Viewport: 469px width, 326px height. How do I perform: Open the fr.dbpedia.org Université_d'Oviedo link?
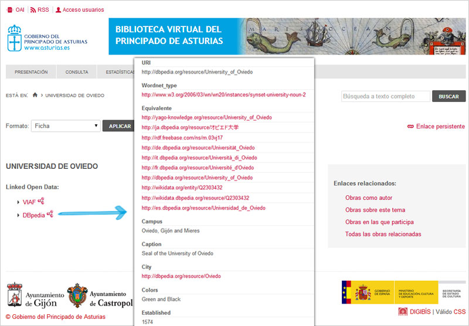[198, 168]
